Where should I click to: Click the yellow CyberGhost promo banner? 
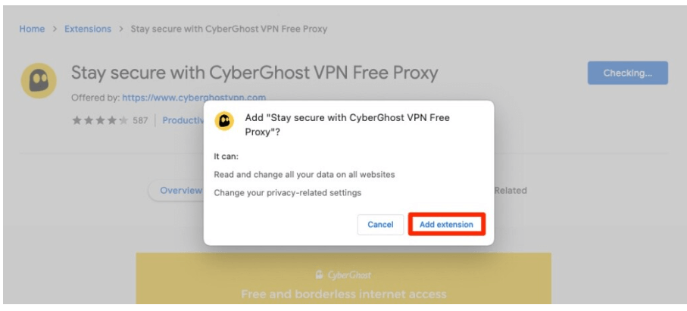pyautogui.click(x=344, y=278)
